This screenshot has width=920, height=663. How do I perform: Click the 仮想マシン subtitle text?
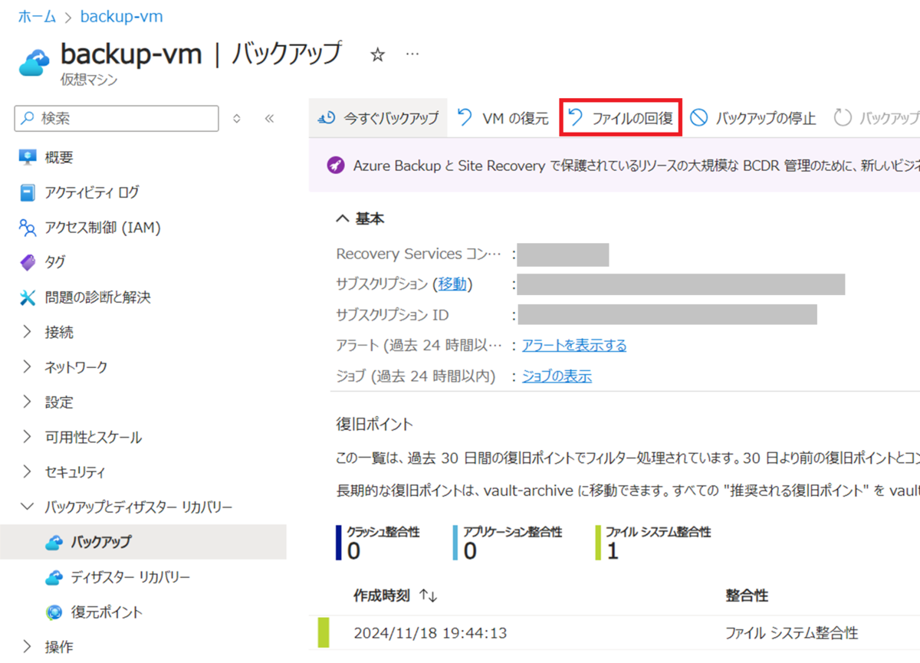coord(89,79)
